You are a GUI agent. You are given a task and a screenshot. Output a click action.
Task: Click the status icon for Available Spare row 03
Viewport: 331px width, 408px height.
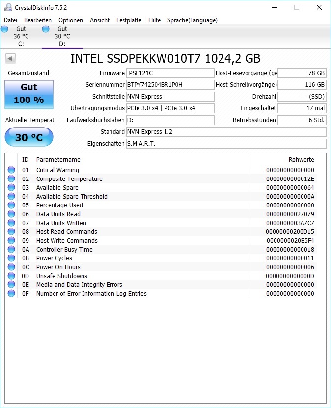(11, 187)
